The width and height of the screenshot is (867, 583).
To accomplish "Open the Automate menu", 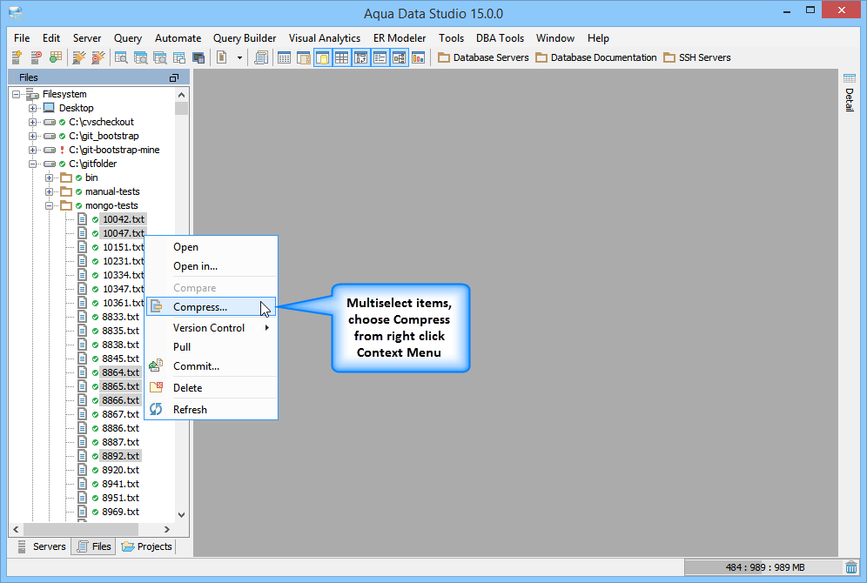I will pyautogui.click(x=178, y=38).
